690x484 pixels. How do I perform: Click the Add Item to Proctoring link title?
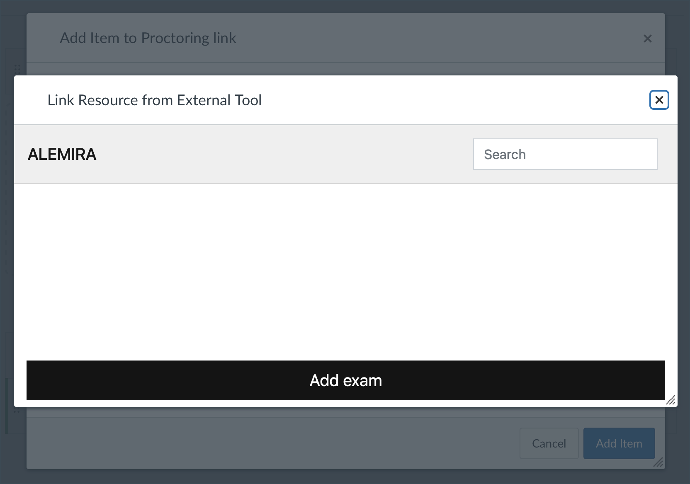[x=148, y=38]
